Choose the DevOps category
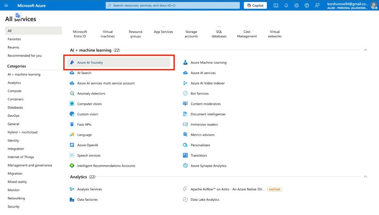 (13, 116)
